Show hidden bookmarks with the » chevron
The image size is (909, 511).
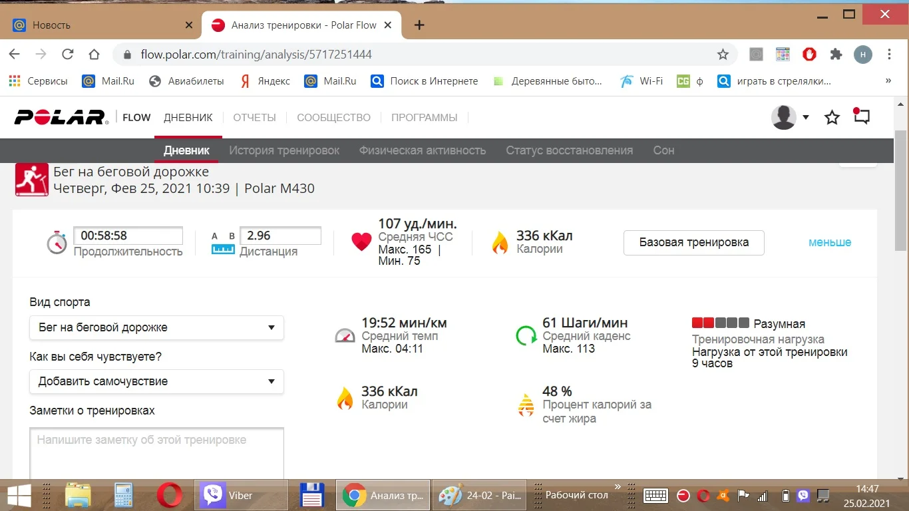(x=888, y=81)
